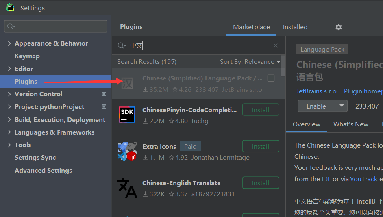Click the plugin search magnifier icon
This screenshot has width=383, height=217.
[122, 46]
